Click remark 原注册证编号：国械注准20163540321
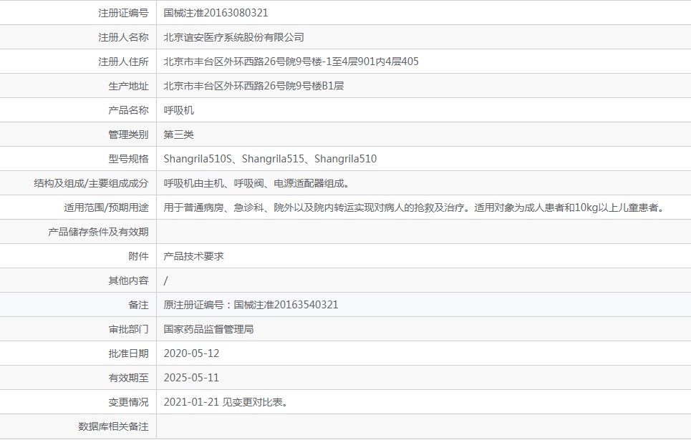 pos(251,305)
